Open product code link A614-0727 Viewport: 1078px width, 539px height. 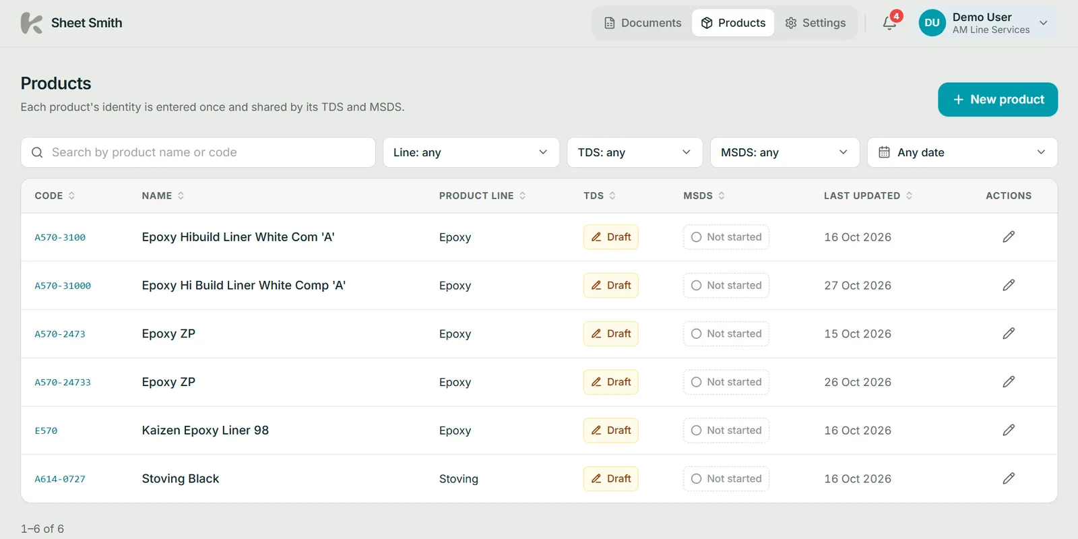(60, 479)
